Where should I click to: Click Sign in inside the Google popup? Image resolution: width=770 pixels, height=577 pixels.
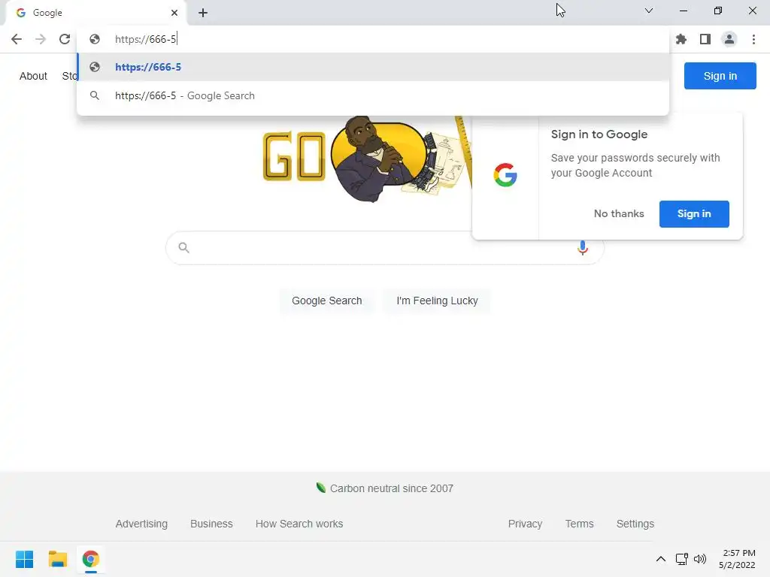[x=694, y=214]
